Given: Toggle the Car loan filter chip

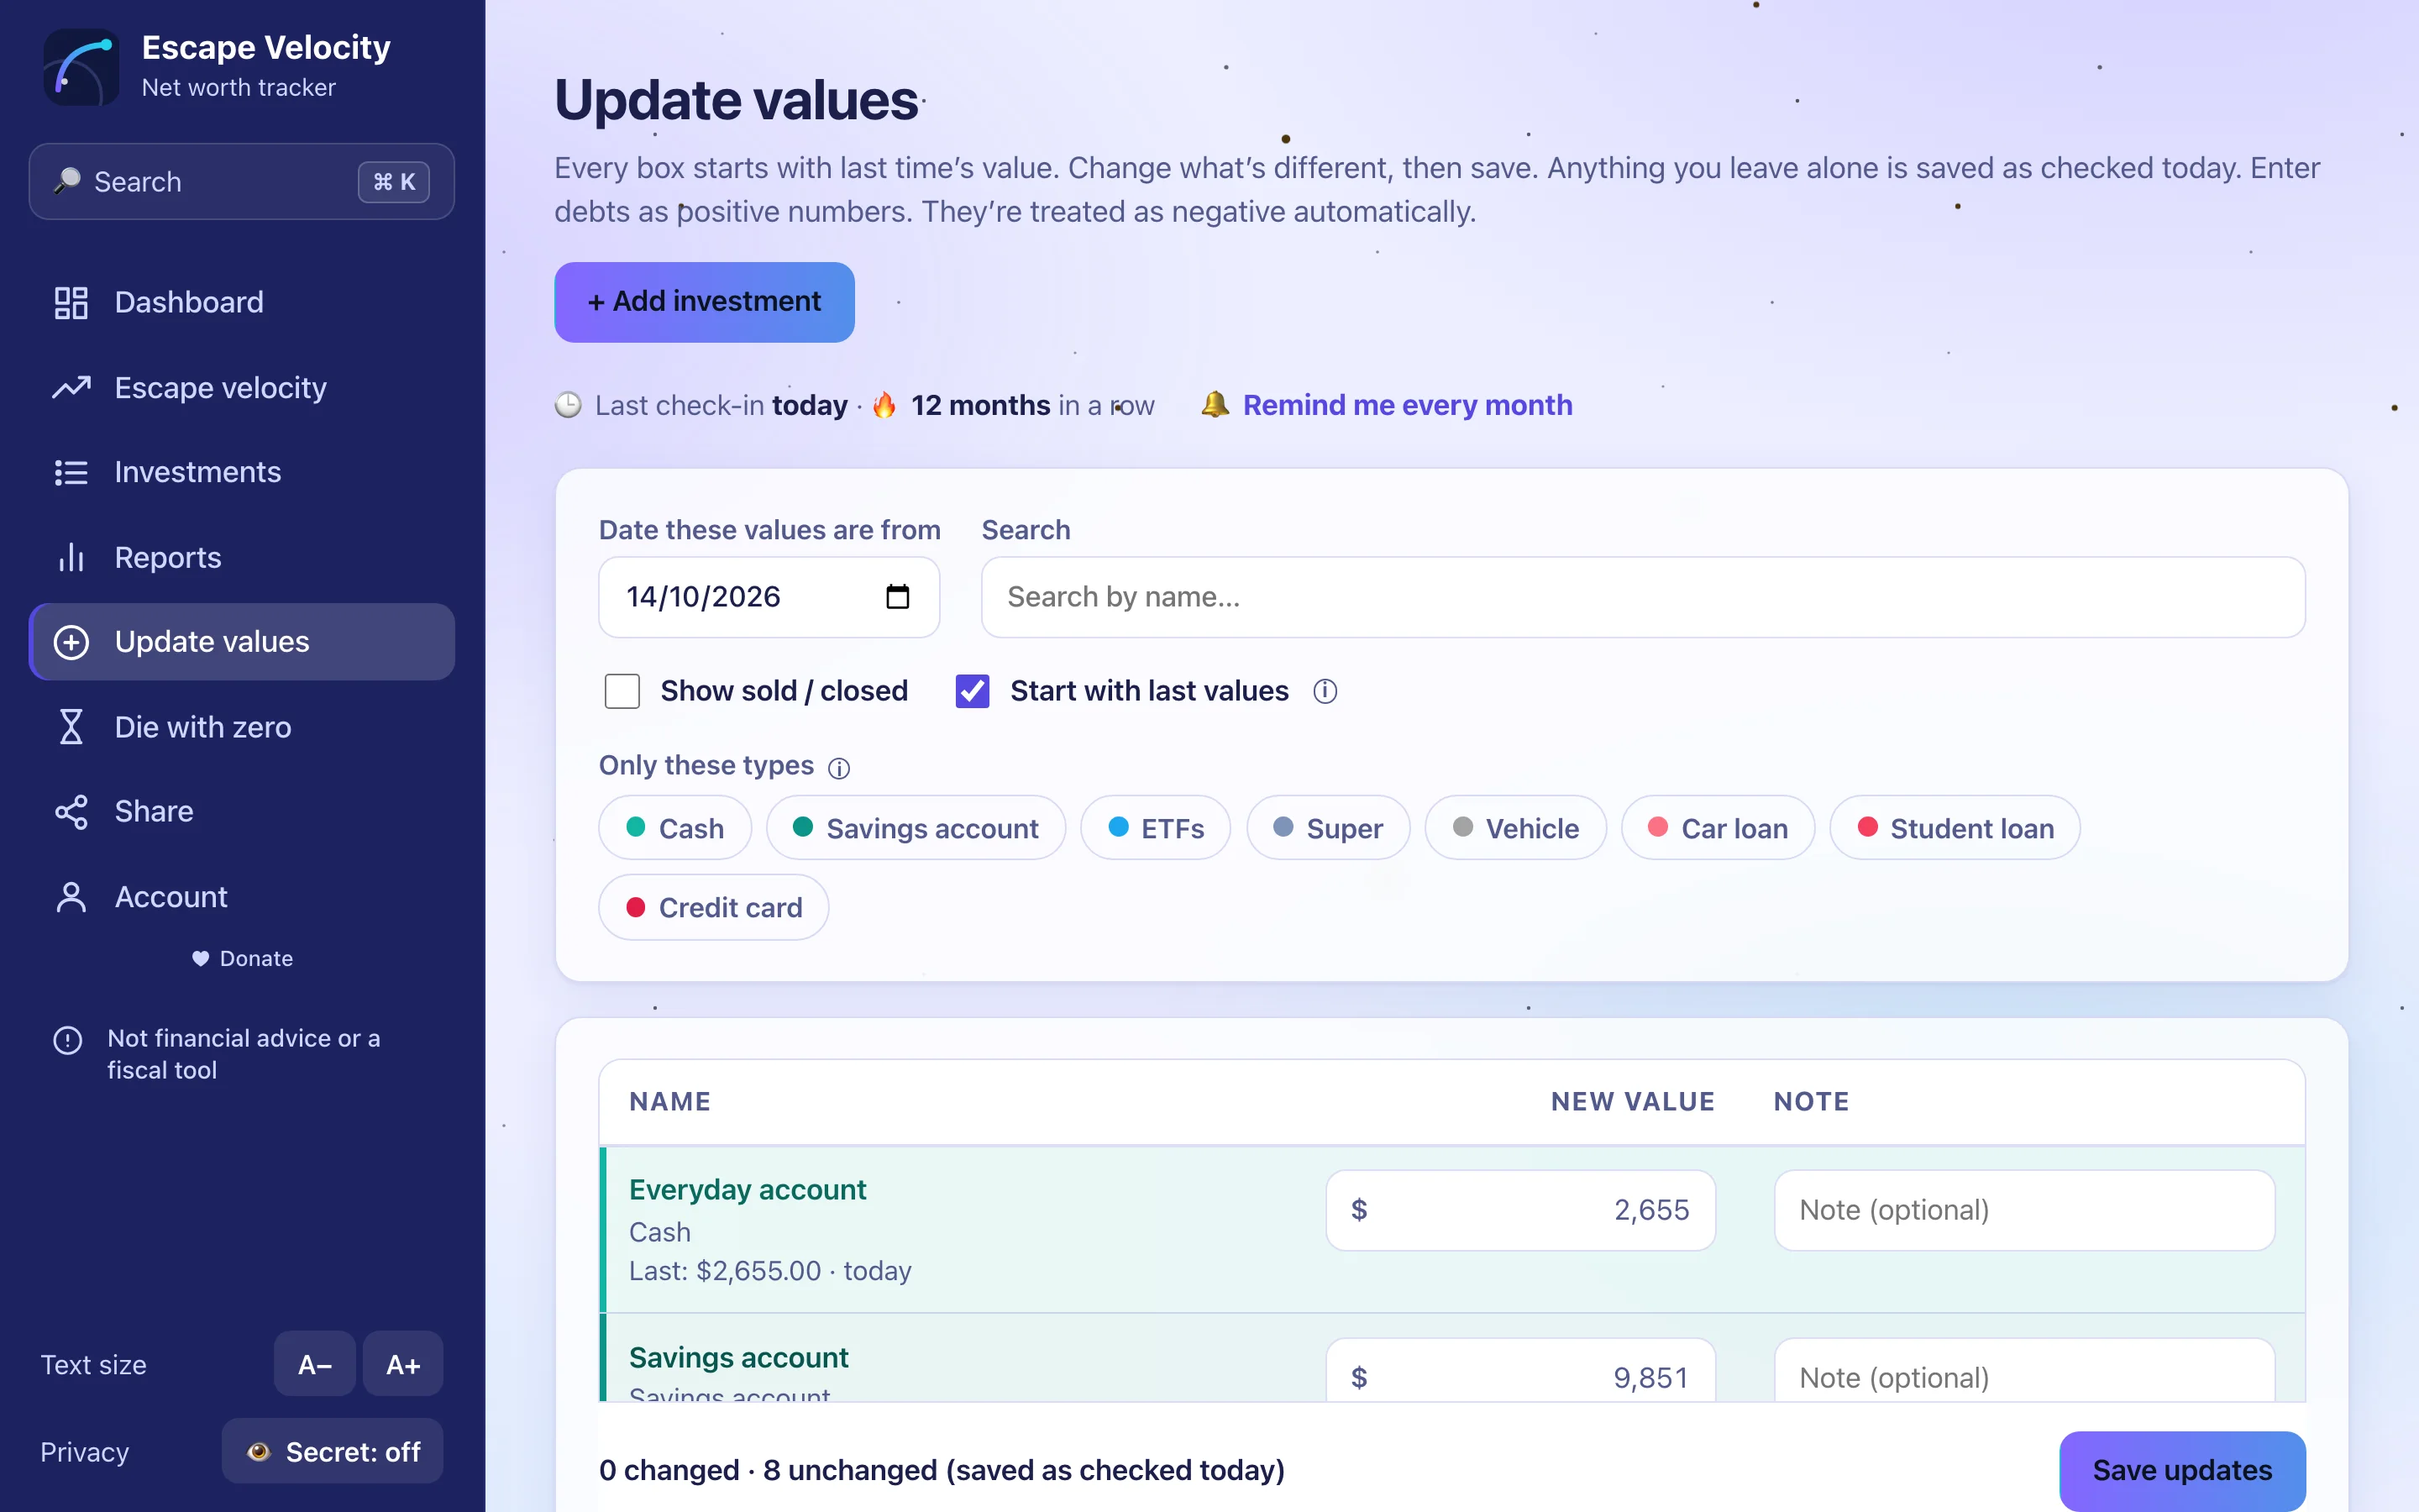Looking at the screenshot, I should (x=1718, y=828).
